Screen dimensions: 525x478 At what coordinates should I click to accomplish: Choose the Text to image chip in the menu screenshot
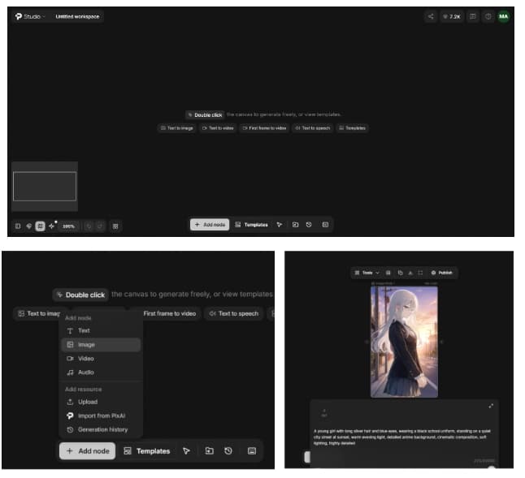coord(37,313)
